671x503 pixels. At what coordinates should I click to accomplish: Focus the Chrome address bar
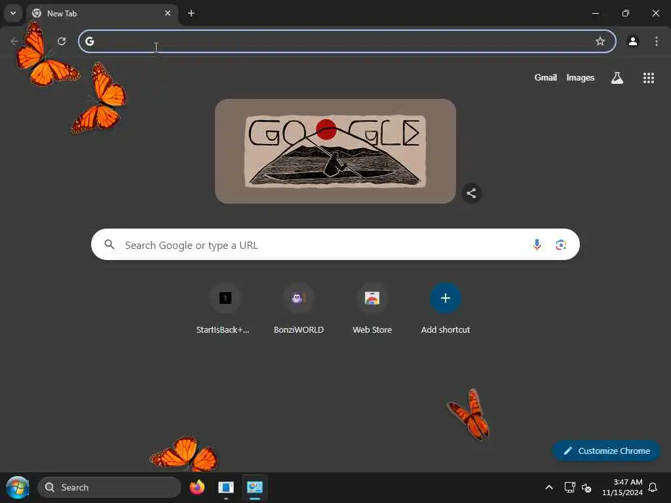pyautogui.click(x=347, y=41)
